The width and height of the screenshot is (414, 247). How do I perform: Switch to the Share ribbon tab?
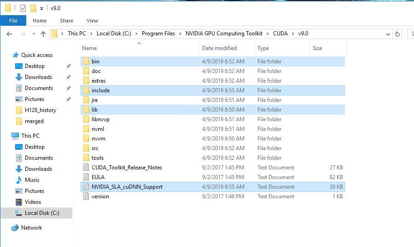(x=66, y=21)
